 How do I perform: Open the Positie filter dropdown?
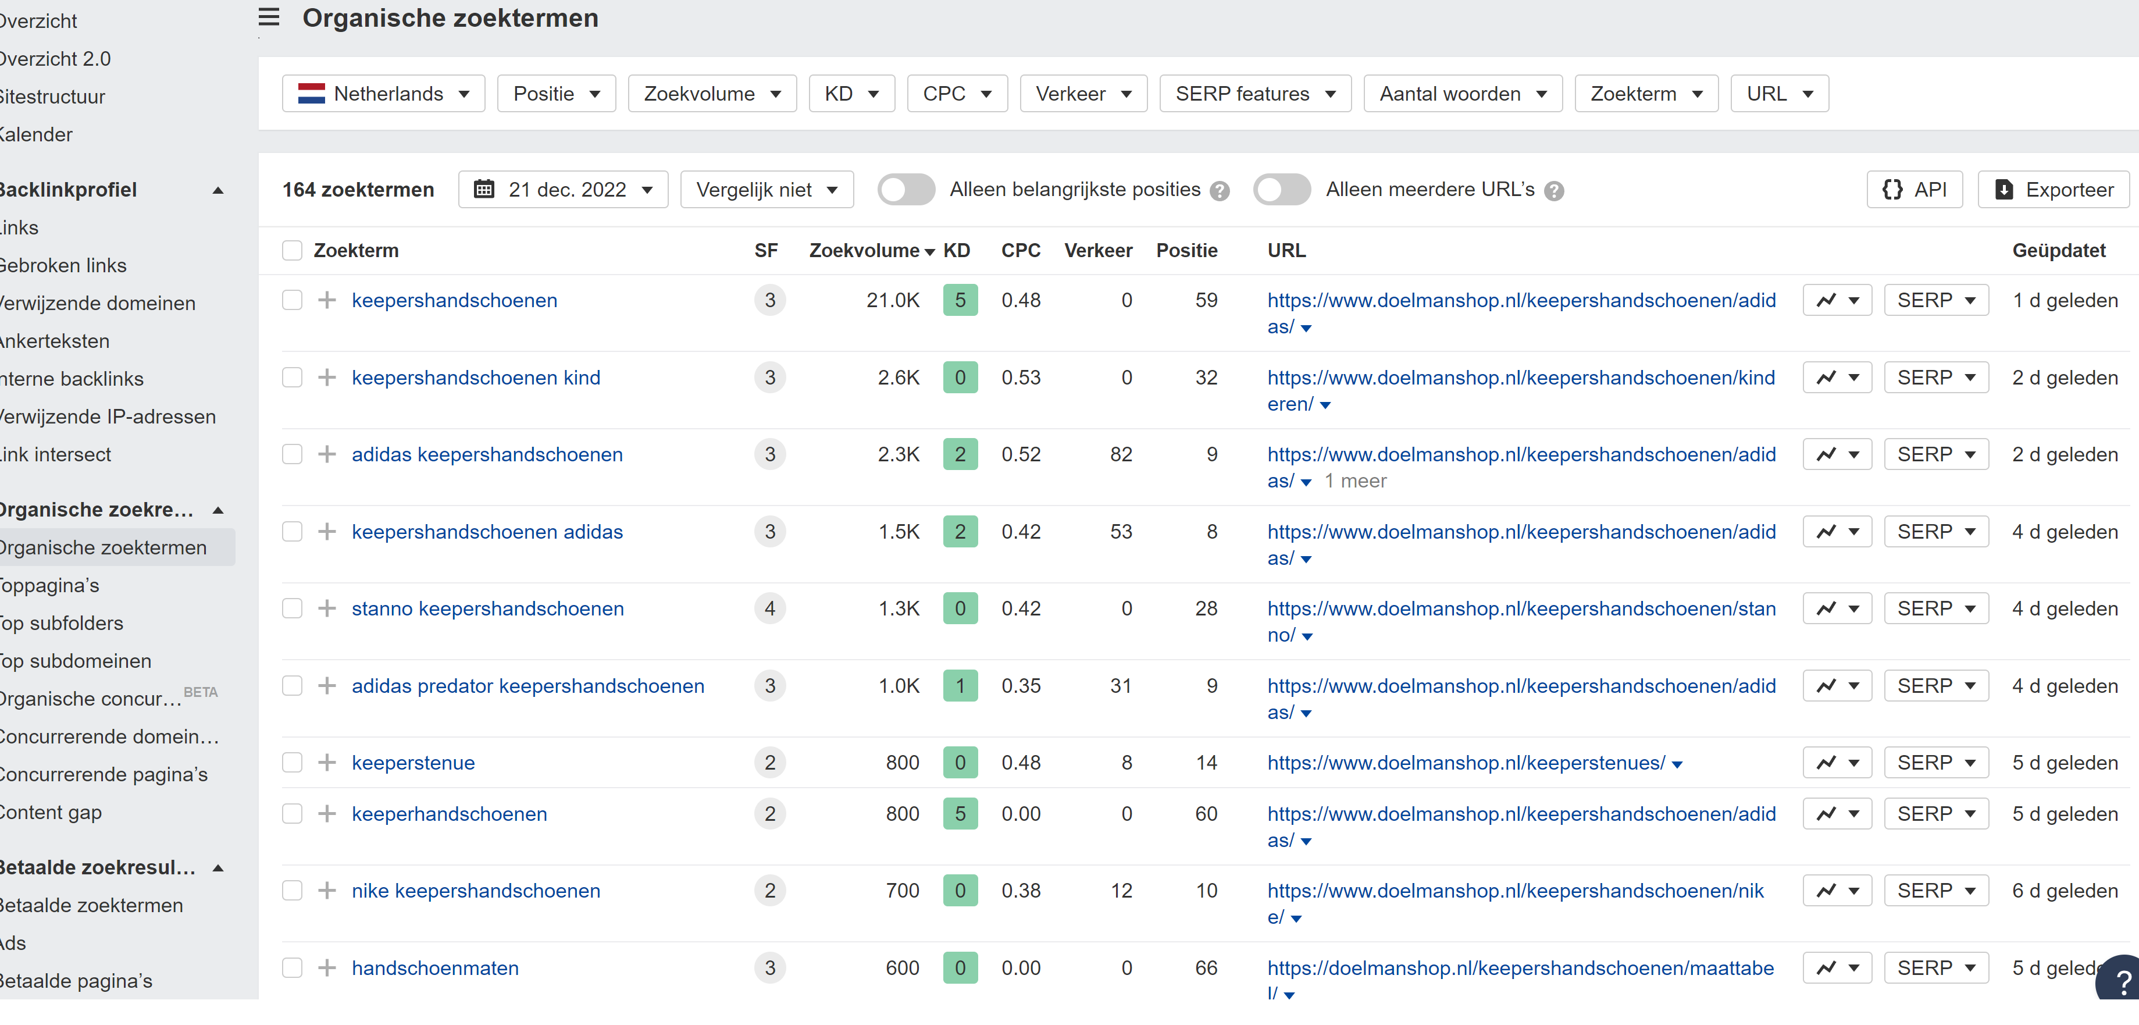pos(557,94)
